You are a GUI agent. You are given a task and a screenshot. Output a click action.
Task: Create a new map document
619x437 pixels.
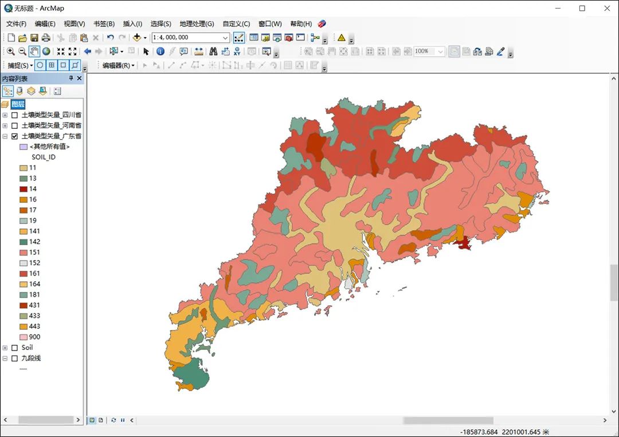[x=11, y=38]
